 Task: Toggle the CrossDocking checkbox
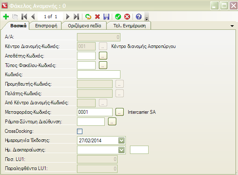[x=80, y=131]
